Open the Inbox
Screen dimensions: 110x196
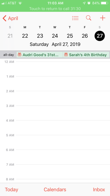(99, 190)
